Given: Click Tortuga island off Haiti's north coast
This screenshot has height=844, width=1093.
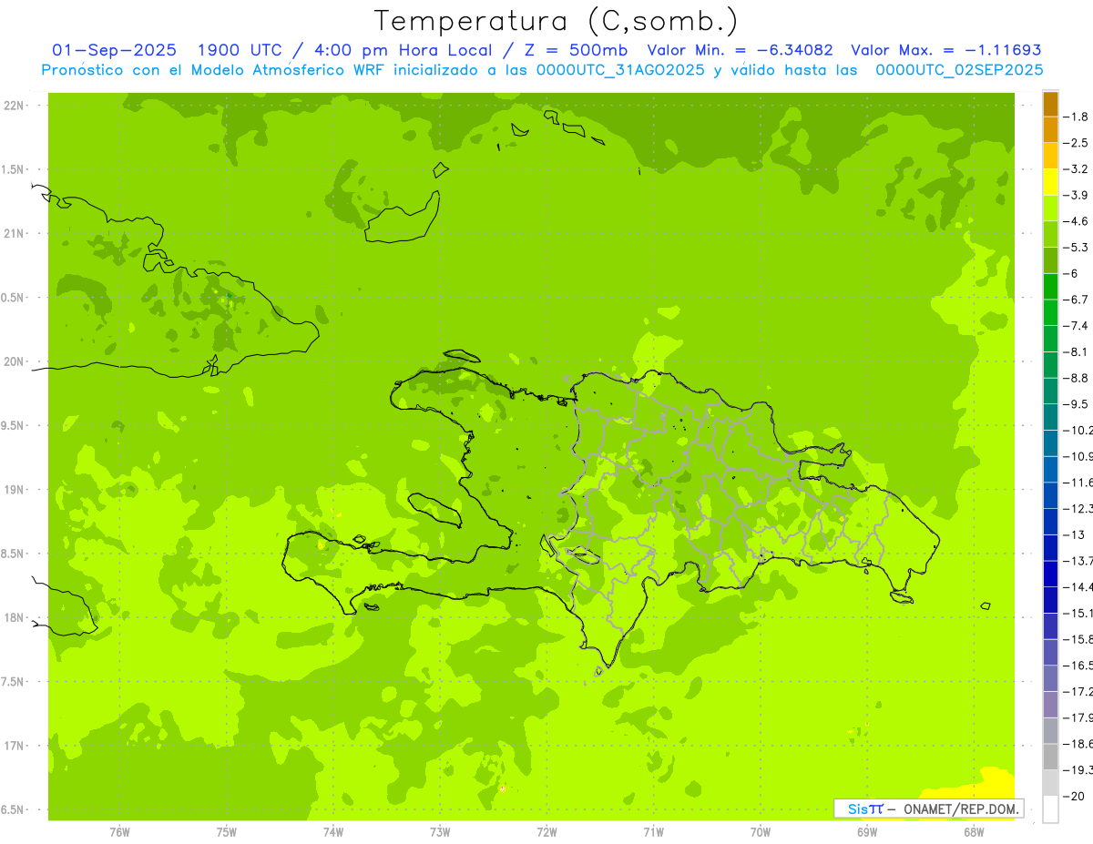Looking at the screenshot, I should tap(462, 356).
